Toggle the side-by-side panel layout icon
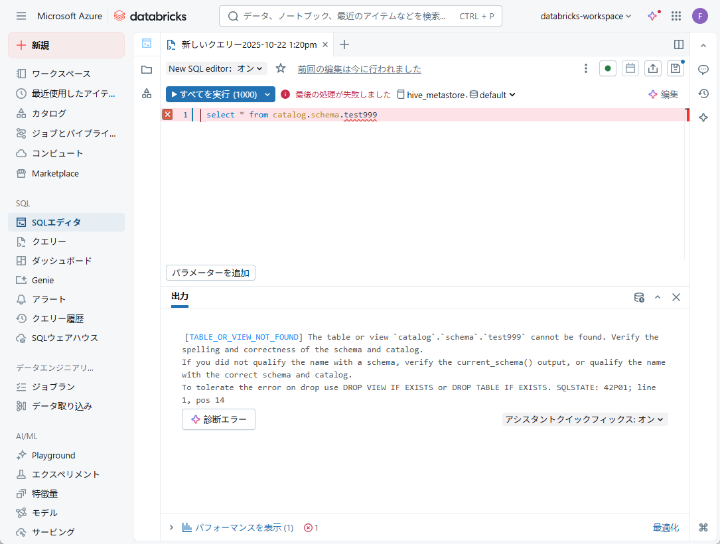This screenshot has height=544, width=720. click(679, 44)
